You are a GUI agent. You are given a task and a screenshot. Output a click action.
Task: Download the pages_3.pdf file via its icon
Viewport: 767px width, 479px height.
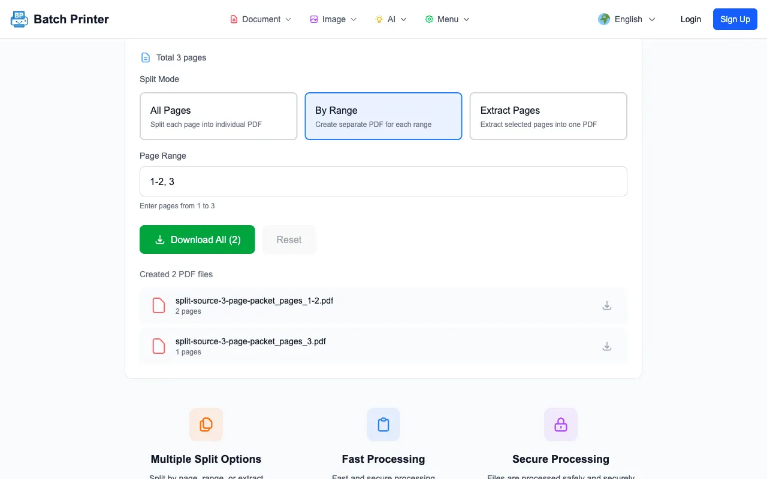point(607,346)
